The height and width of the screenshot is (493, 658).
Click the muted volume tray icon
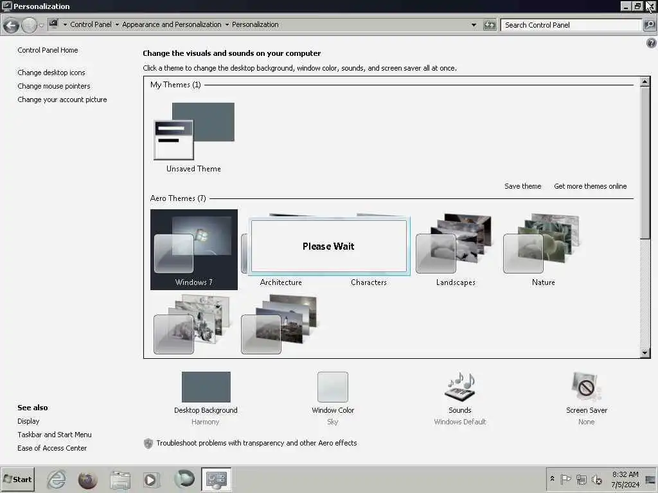(596, 479)
